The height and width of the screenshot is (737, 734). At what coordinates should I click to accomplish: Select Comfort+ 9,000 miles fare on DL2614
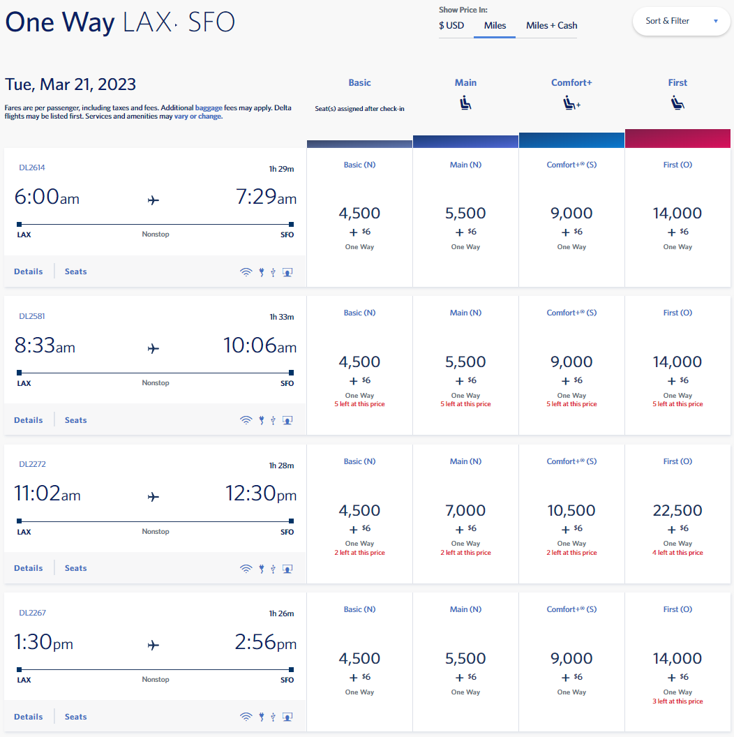571,218
